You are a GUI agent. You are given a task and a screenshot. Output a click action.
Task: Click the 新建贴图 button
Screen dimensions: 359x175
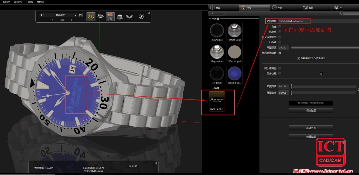coord(311,137)
